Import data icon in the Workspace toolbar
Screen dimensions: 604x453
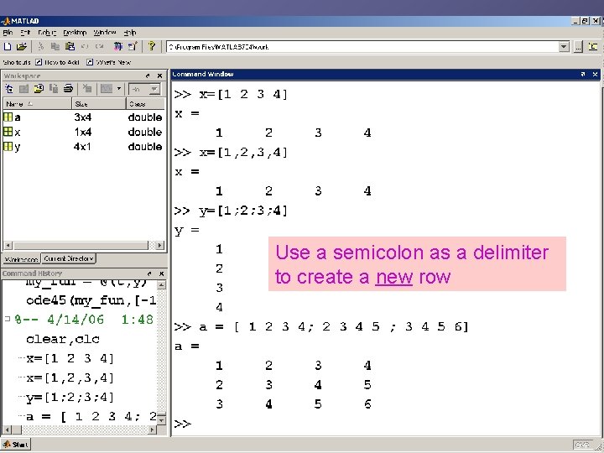39,89
